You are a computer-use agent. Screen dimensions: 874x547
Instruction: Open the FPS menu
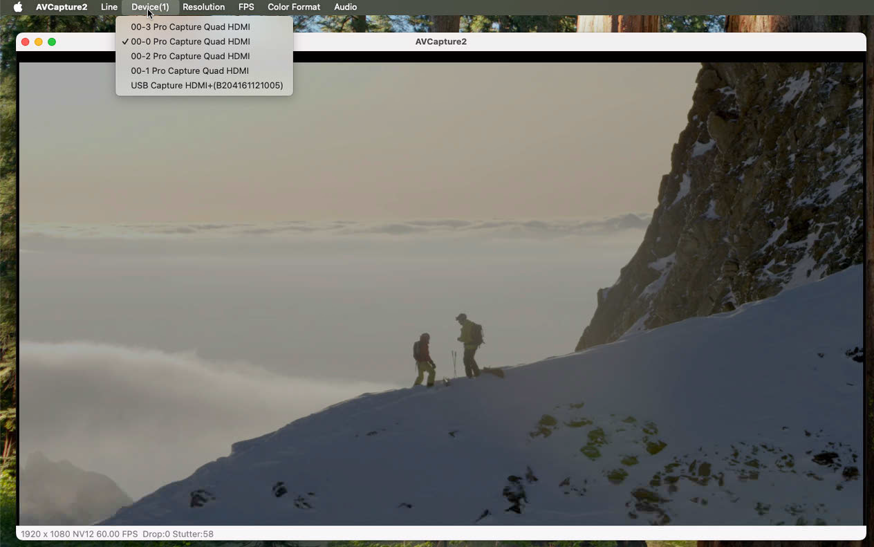pos(246,7)
